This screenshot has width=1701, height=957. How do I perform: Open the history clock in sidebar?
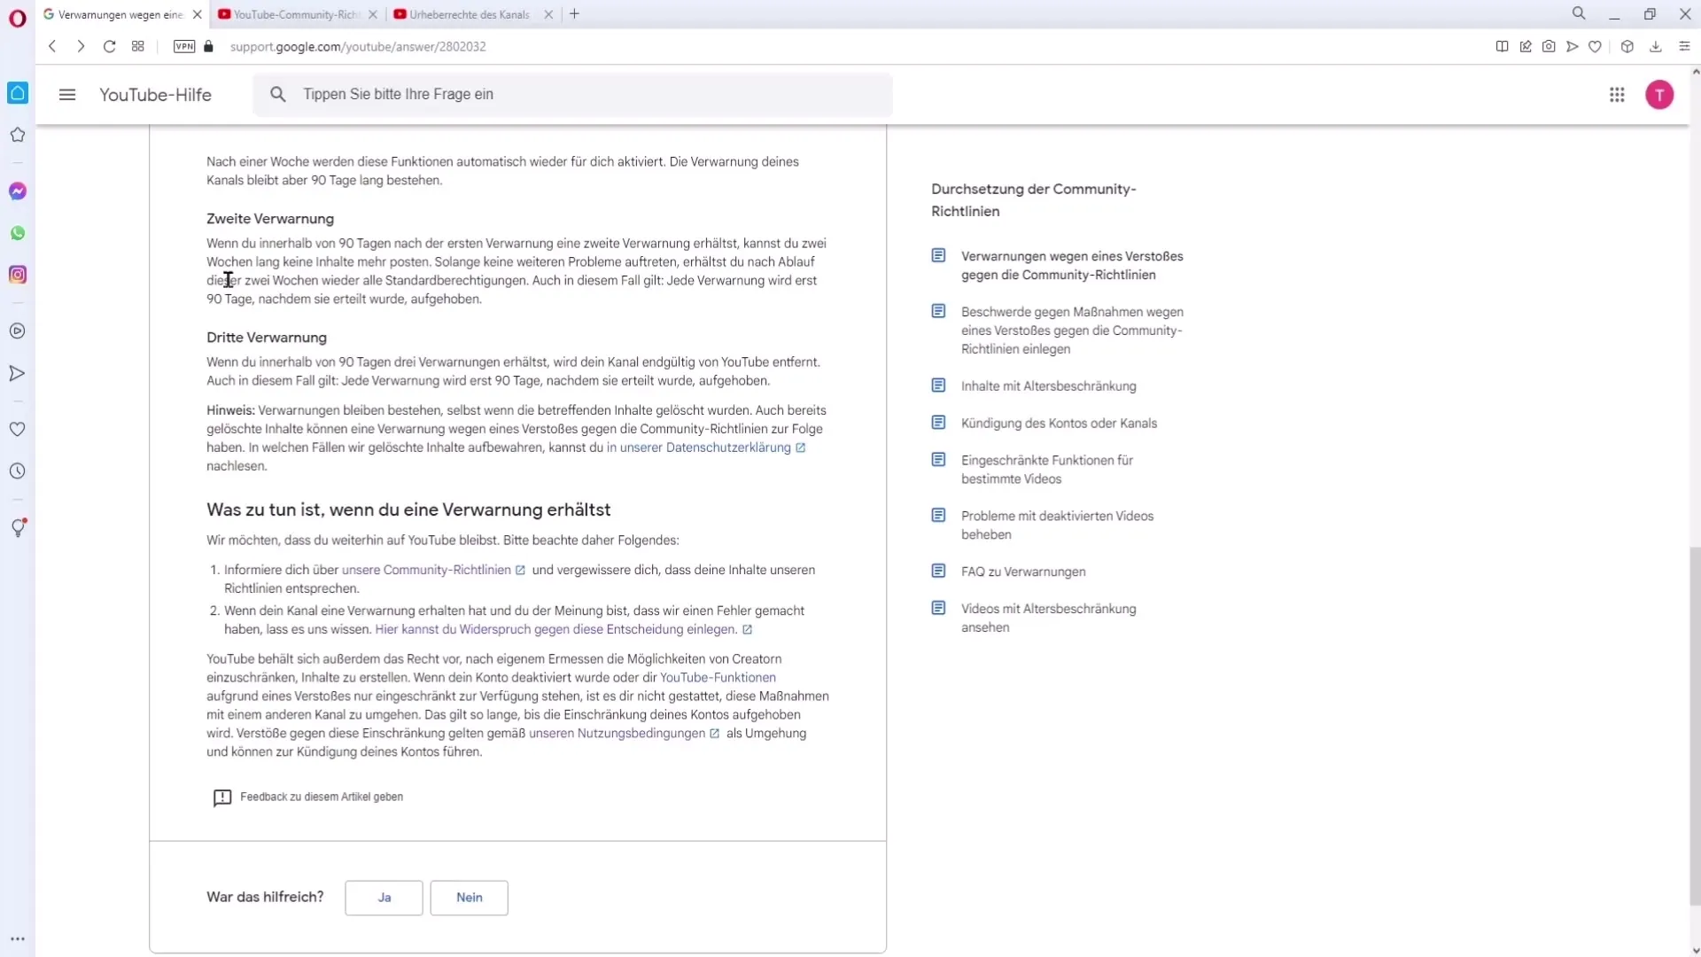(x=18, y=471)
